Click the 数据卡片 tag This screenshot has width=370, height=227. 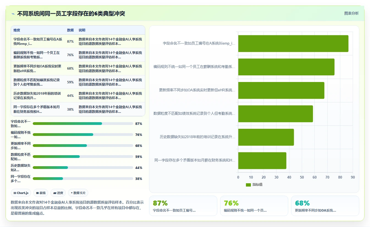click(x=78, y=193)
